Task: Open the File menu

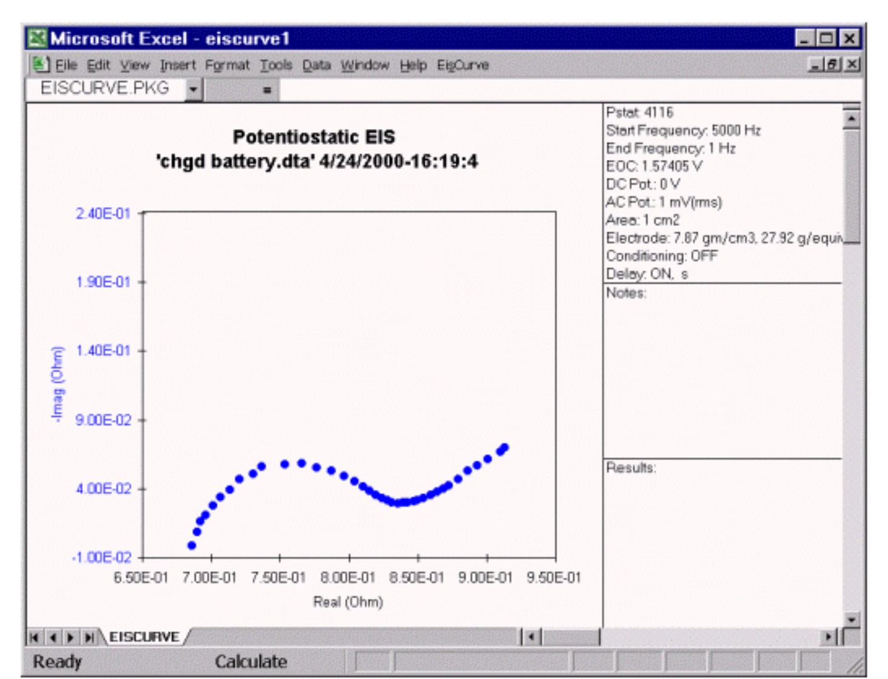Action: point(67,65)
